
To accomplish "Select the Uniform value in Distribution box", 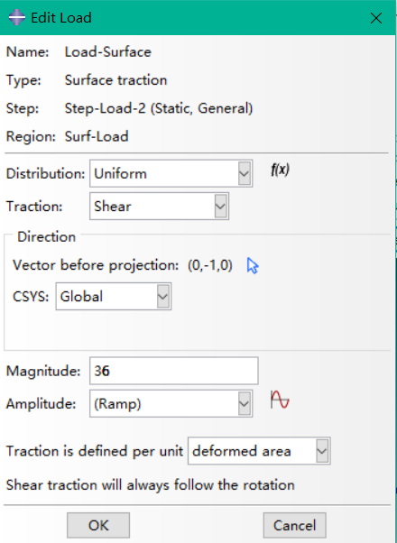I will (121, 173).
